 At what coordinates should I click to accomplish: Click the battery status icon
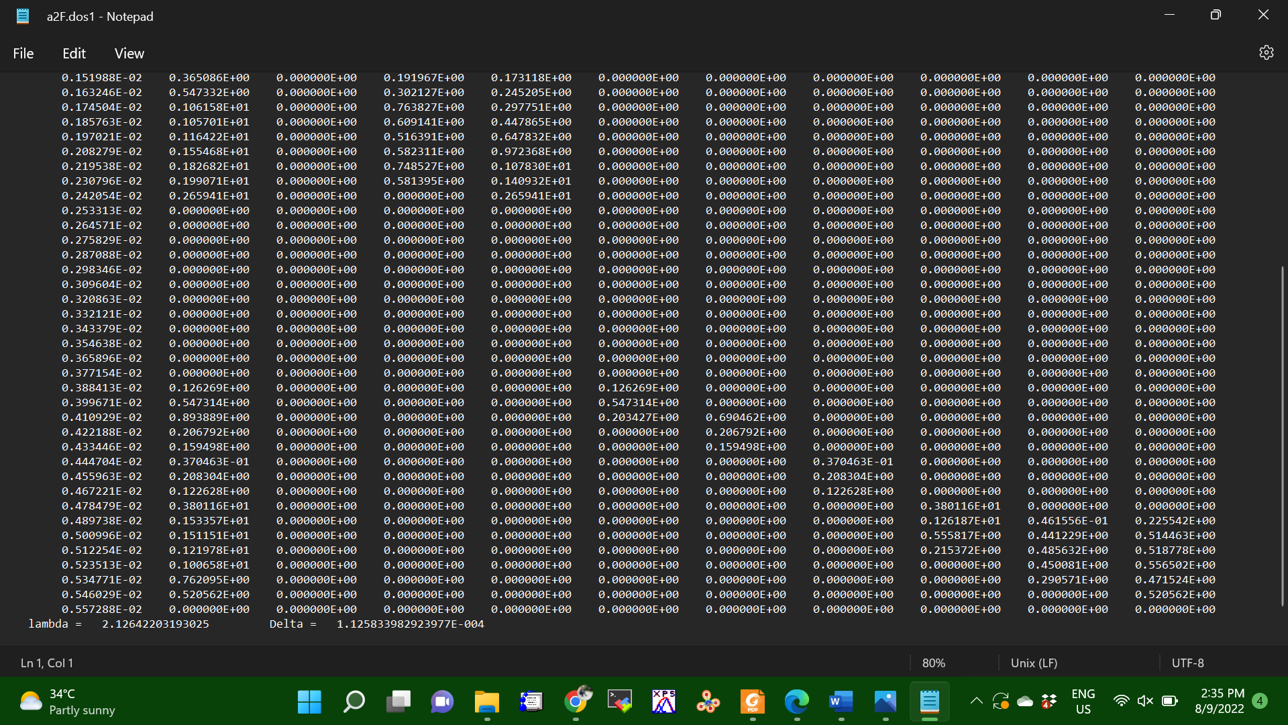(1170, 702)
